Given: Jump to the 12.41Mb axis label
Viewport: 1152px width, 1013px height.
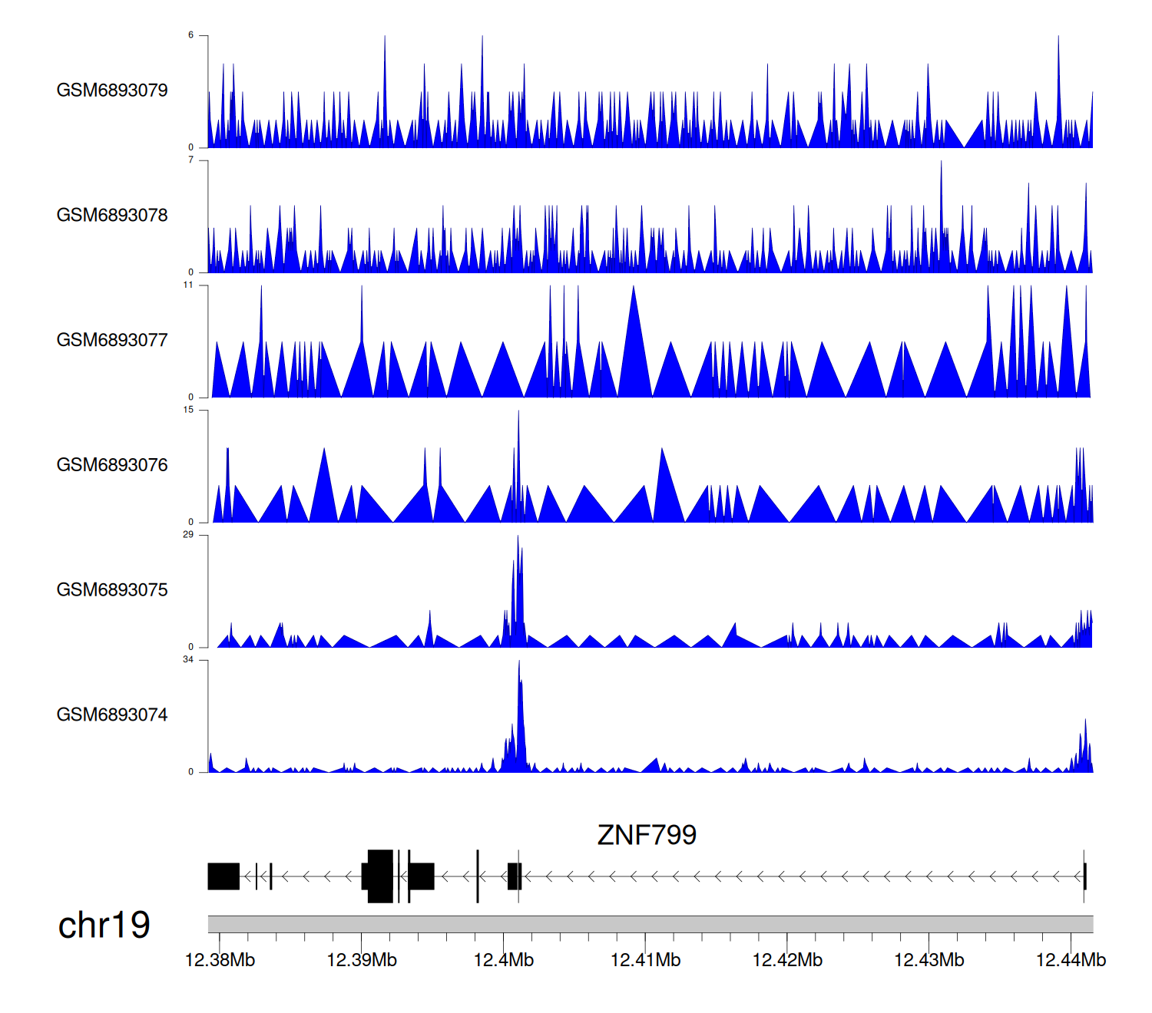Looking at the screenshot, I should [645, 960].
